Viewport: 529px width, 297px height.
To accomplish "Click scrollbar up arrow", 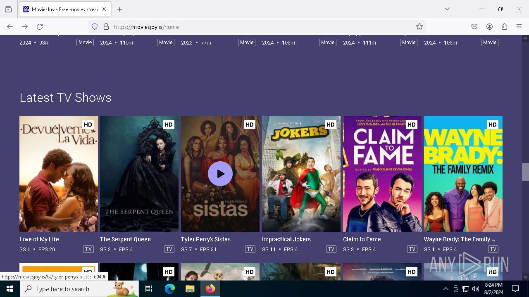I will tap(525, 38).
